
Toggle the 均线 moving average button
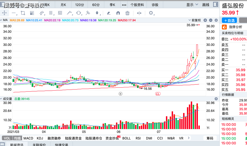(x=17, y=138)
